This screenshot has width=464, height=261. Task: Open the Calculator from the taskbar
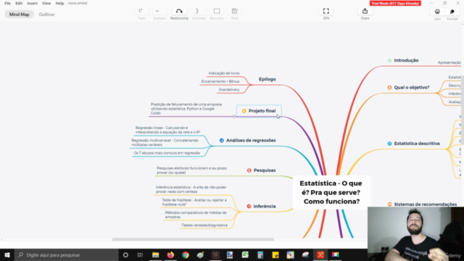point(260,254)
